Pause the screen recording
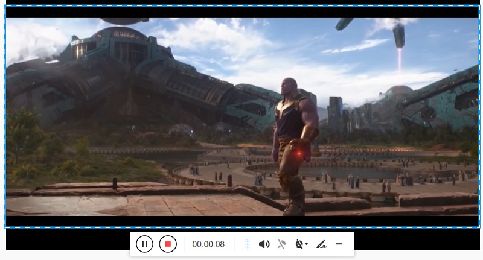 click(x=144, y=244)
